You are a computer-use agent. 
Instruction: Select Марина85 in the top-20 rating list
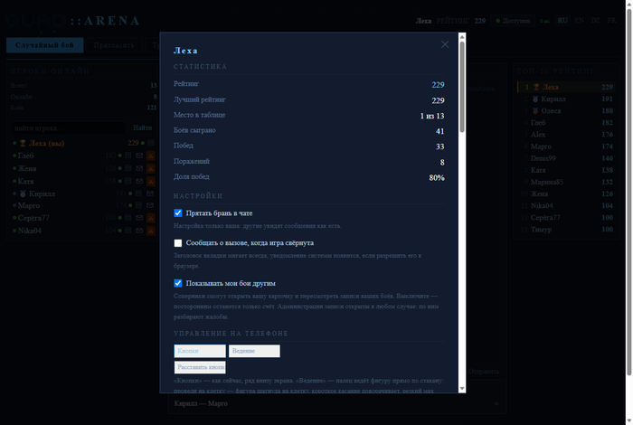point(568,182)
